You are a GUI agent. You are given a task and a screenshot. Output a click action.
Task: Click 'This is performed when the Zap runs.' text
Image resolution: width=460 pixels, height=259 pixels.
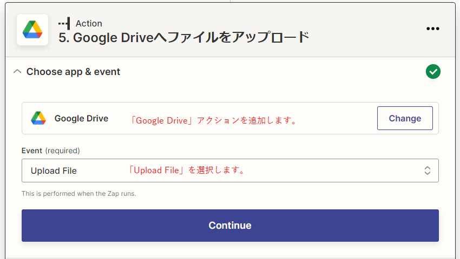coord(78,194)
